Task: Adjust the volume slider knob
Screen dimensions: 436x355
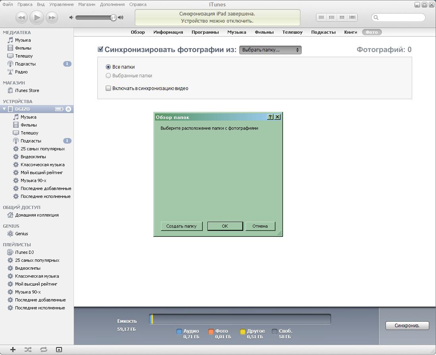Action: (x=113, y=17)
